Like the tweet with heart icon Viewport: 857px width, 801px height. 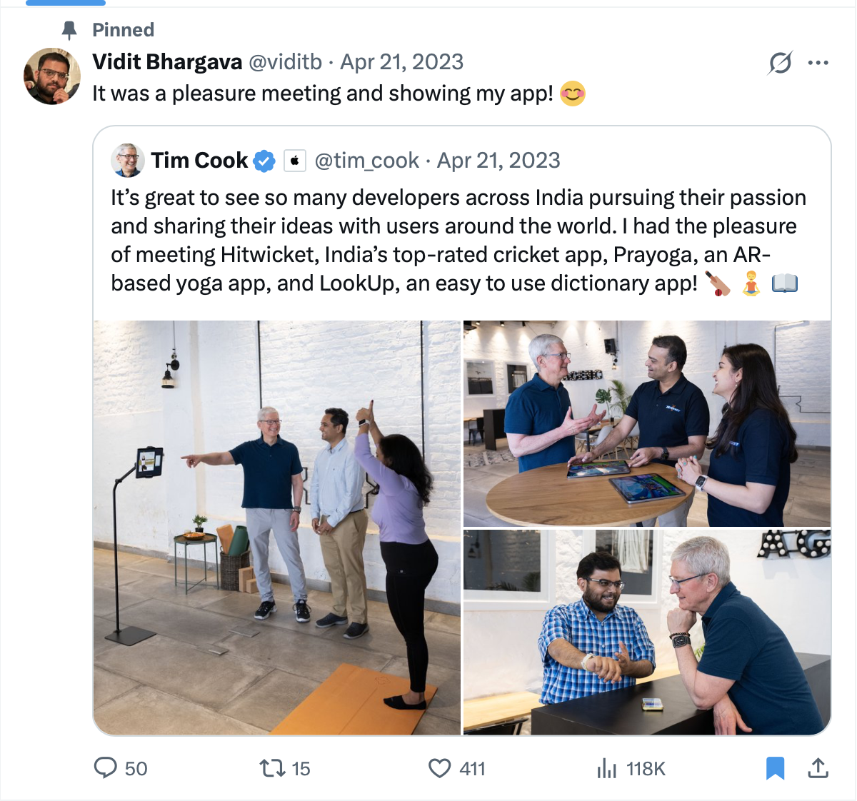click(439, 768)
